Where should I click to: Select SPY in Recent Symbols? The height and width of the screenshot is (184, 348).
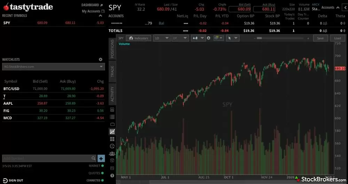pyautogui.click(x=53, y=23)
